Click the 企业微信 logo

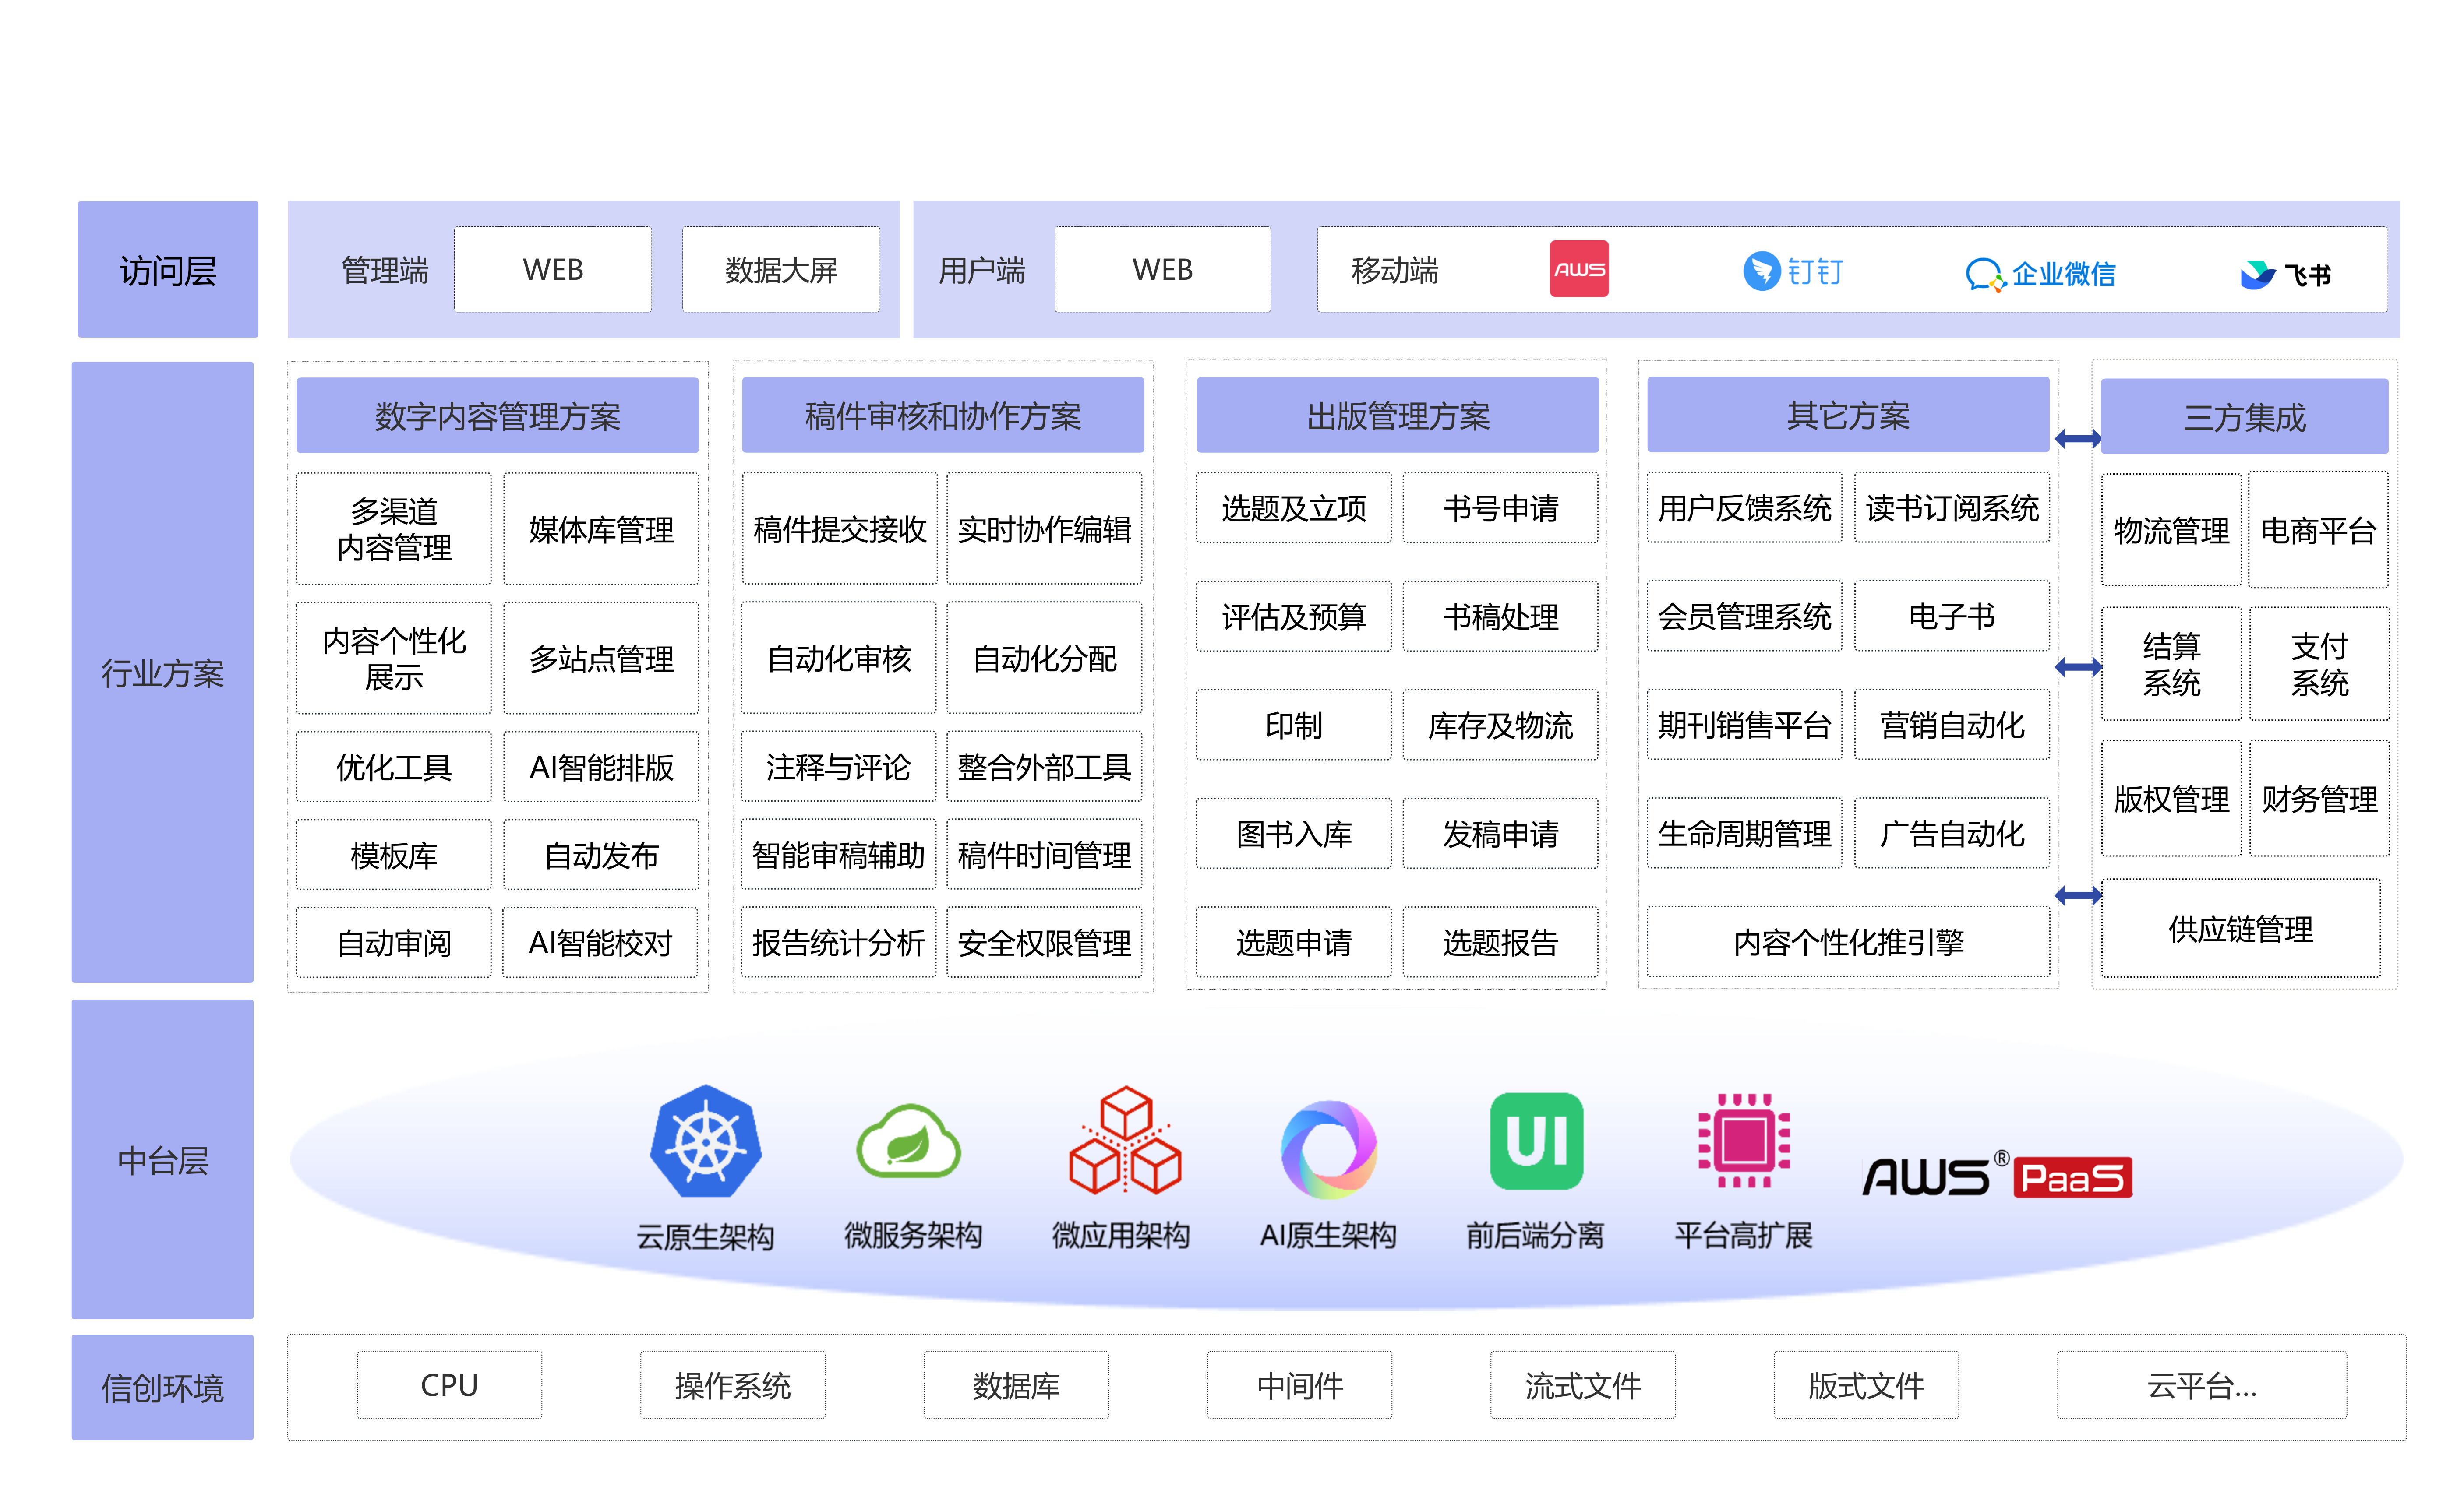[x=2040, y=274]
